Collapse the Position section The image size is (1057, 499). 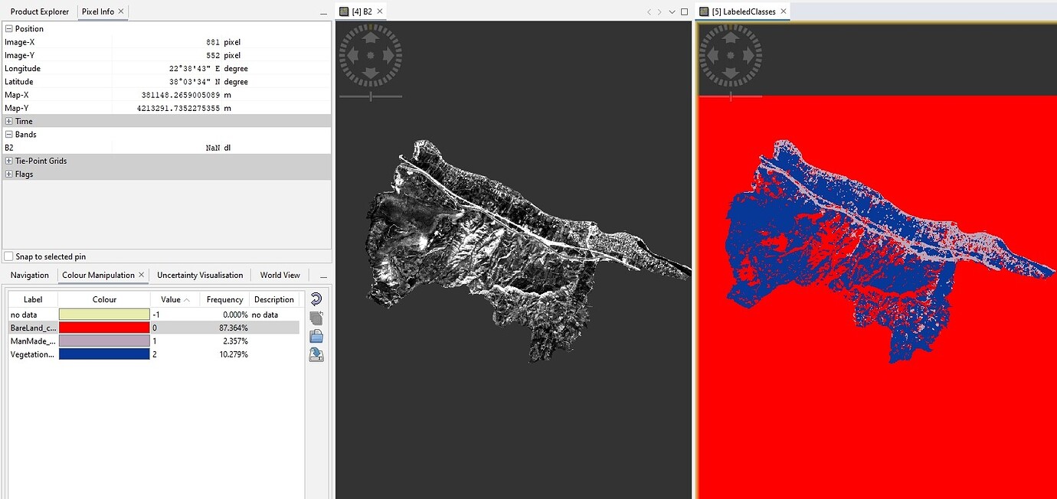click(8, 29)
